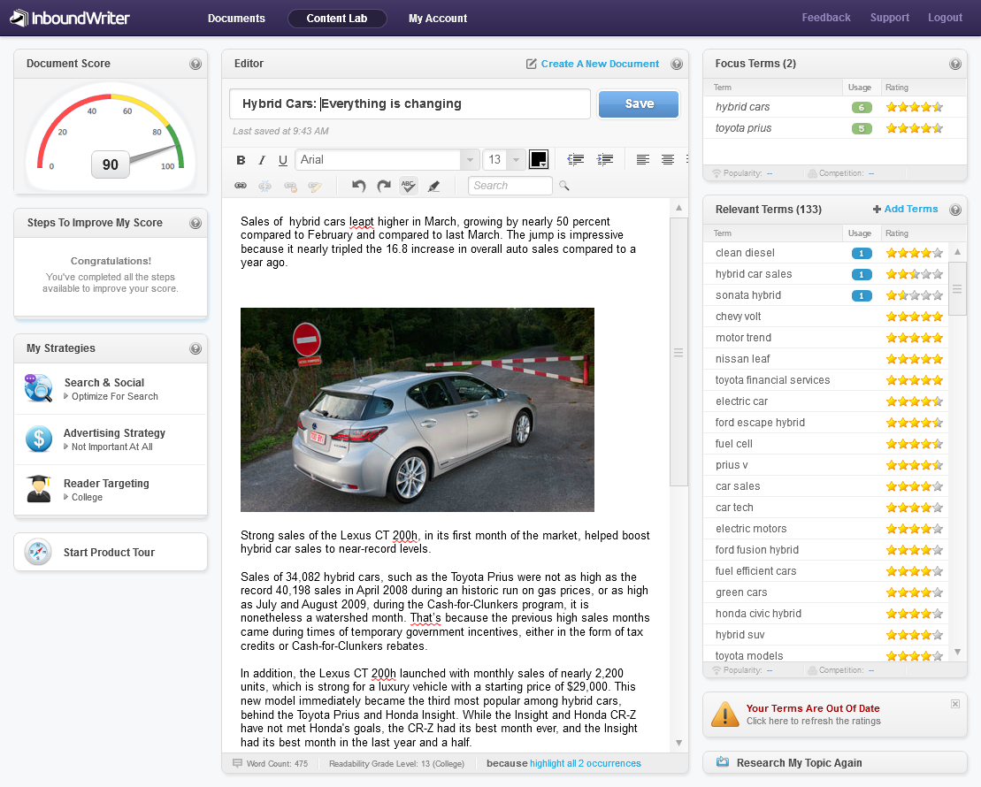Click the undo arrow icon
The width and height of the screenshot is (981, 787).
click(358, 186)
